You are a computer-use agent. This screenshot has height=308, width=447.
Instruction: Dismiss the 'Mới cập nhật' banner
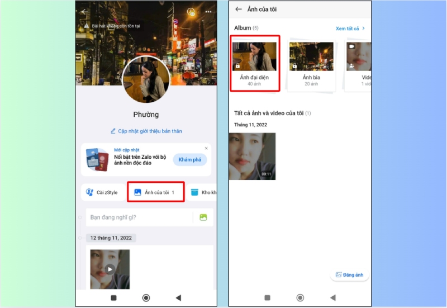point(206,148)
